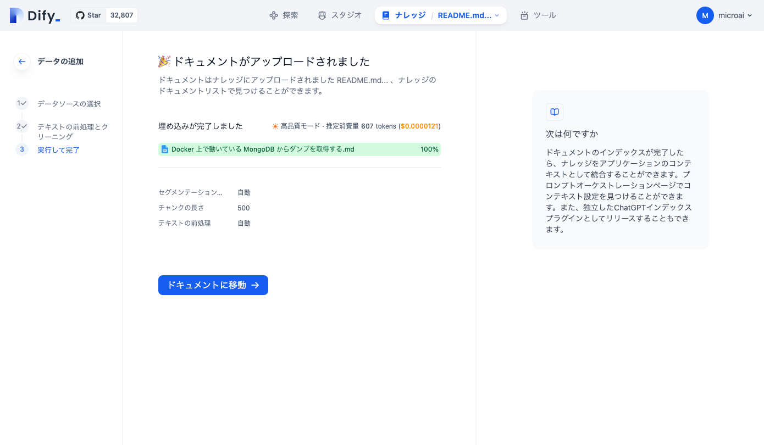Screen dimensions: 764x445
Task: Click the M user avatar
Action: 705,15
